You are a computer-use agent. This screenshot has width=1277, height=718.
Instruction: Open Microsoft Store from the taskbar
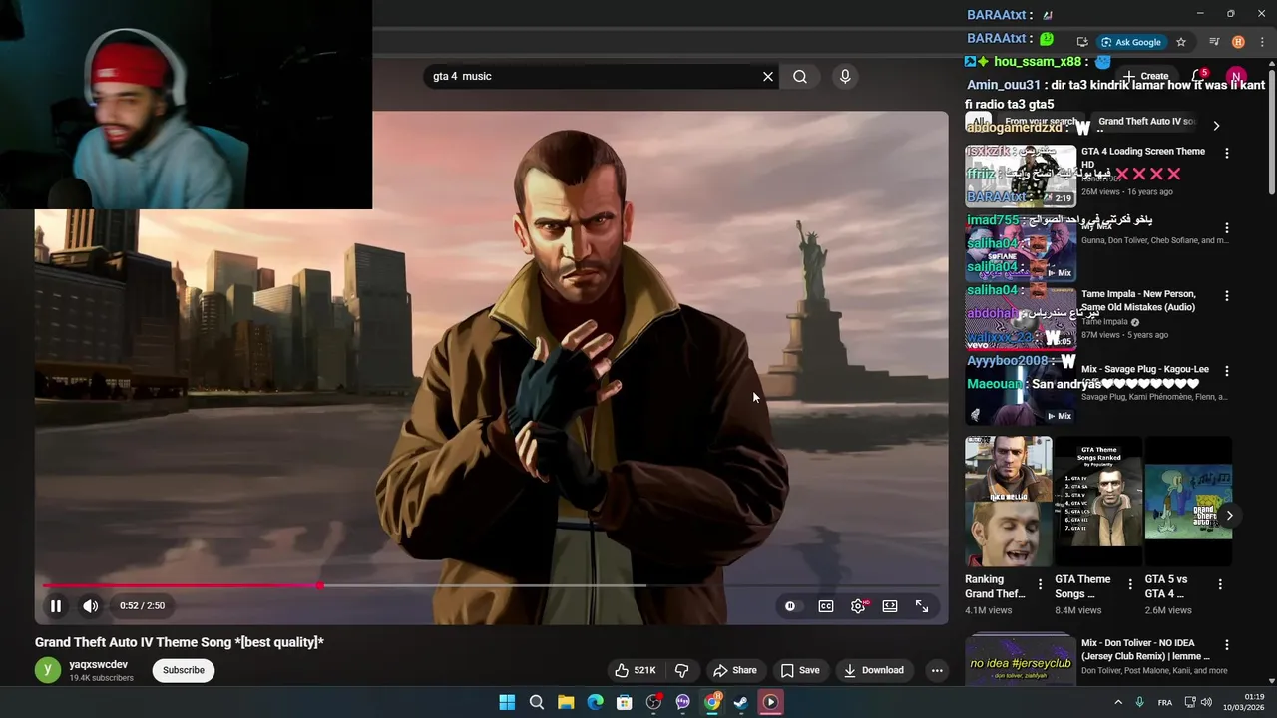[625, 702]
